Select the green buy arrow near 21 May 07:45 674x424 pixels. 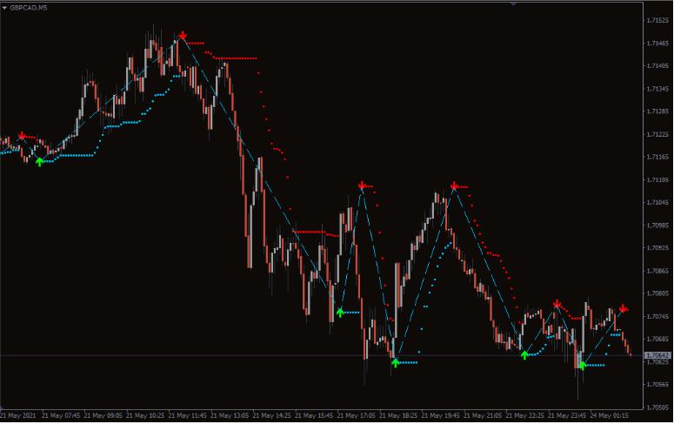tap(39, 162)
